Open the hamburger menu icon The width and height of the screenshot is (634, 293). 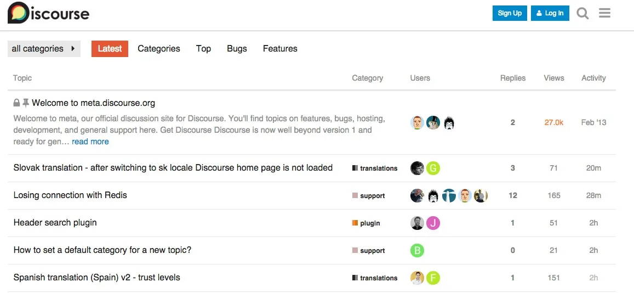tap(604, 13)
